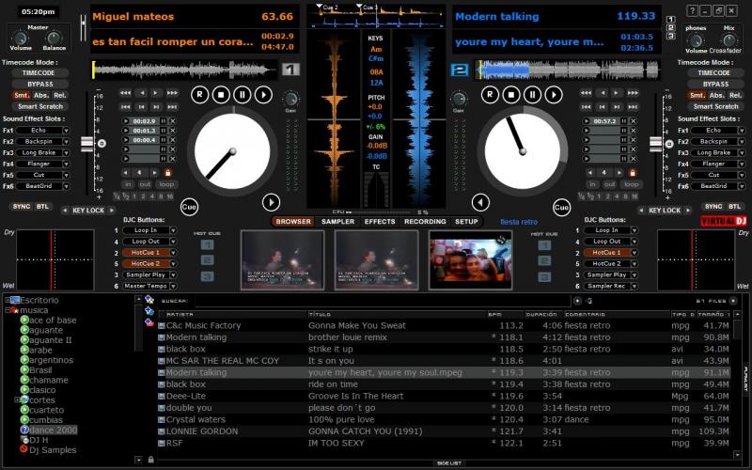752x470 pixels.
Task: Stop the left deck playback
Action: coord(221,95)
